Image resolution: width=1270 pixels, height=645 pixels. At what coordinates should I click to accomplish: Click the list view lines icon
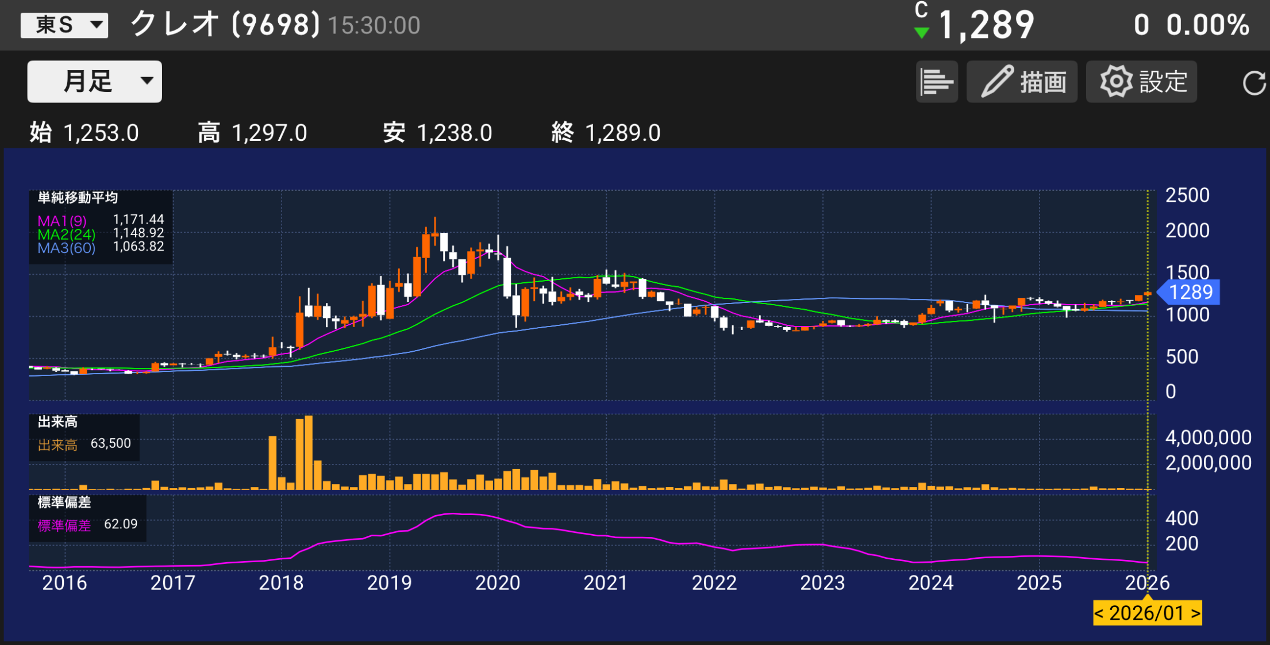[936, 82]
